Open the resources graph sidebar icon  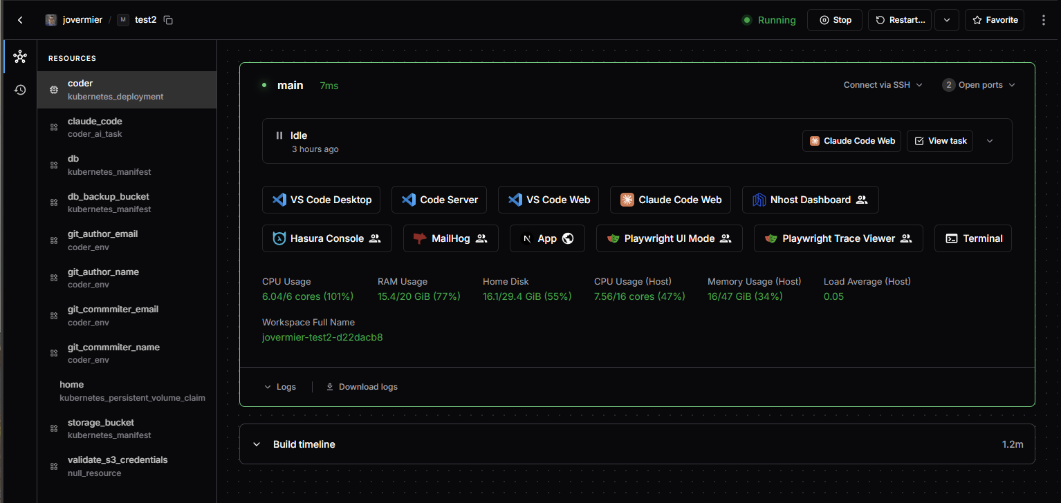pyautogui.click(x=20, y=57)
